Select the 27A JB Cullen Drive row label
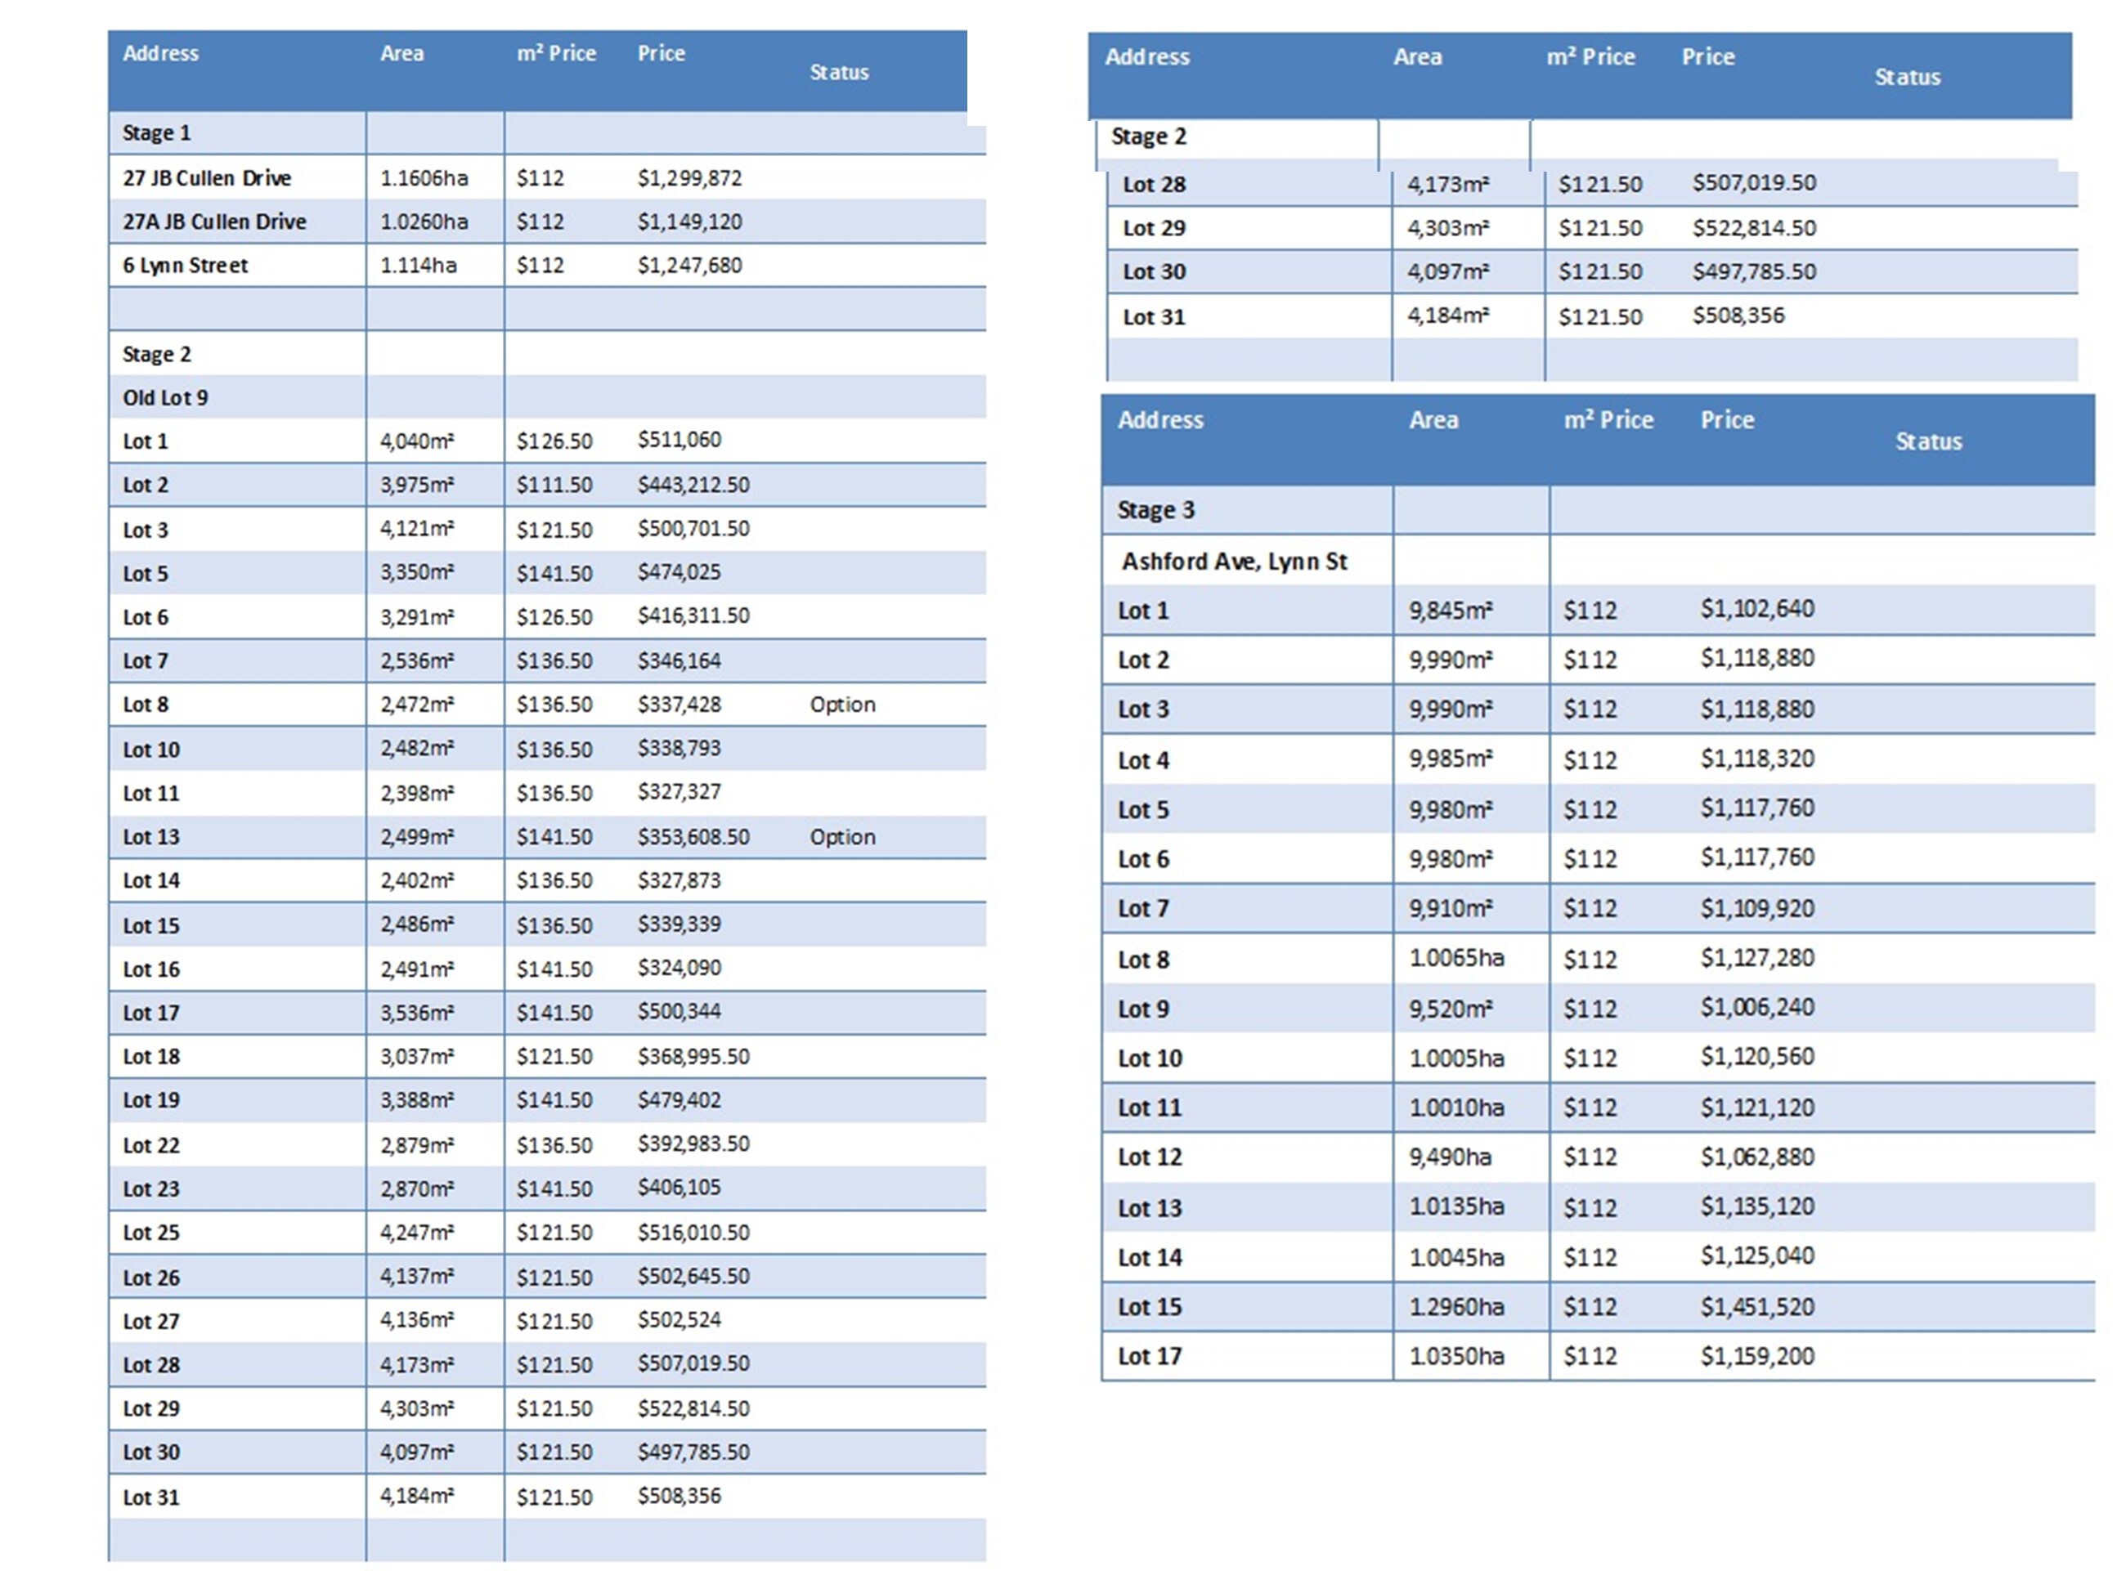Image resolution: width=2117 pixels, height=1571 pixels. coord(214,222)
